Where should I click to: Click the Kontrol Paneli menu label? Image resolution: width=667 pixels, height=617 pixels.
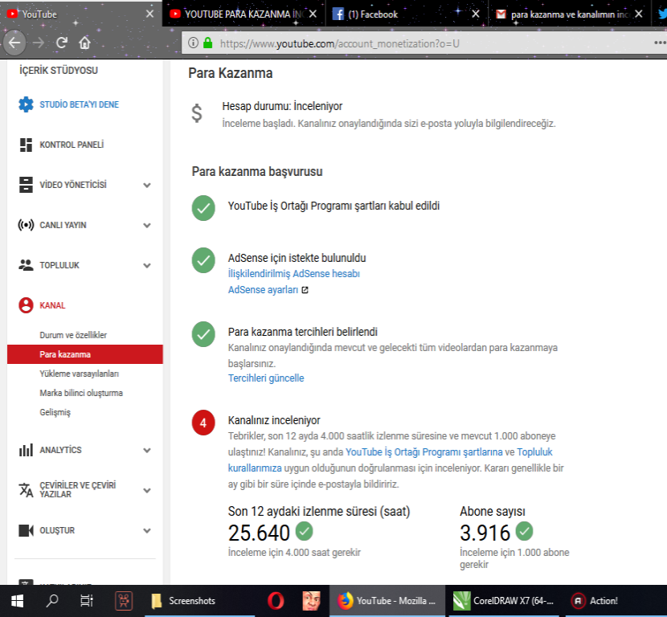point(72,145)
